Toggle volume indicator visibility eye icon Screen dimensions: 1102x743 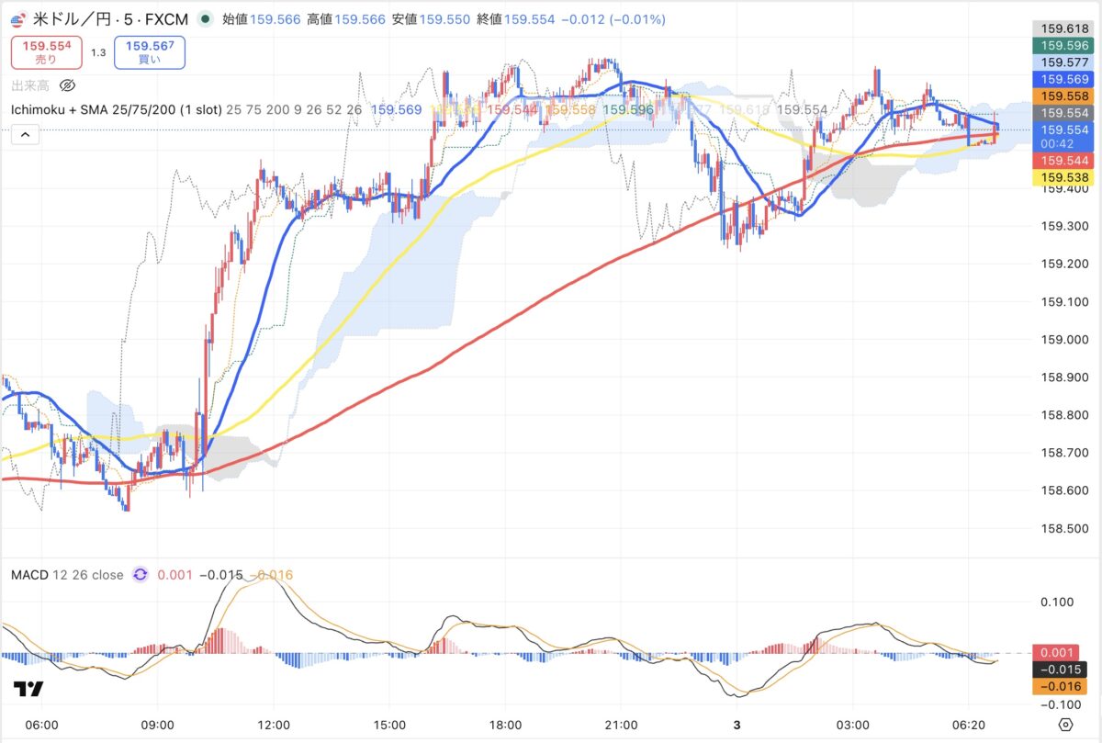click(x=67, y=86)
